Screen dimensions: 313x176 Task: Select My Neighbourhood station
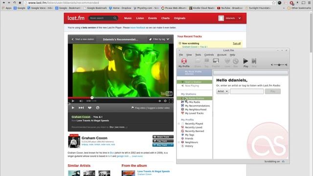pyautogui.click(x=196, y=110)
